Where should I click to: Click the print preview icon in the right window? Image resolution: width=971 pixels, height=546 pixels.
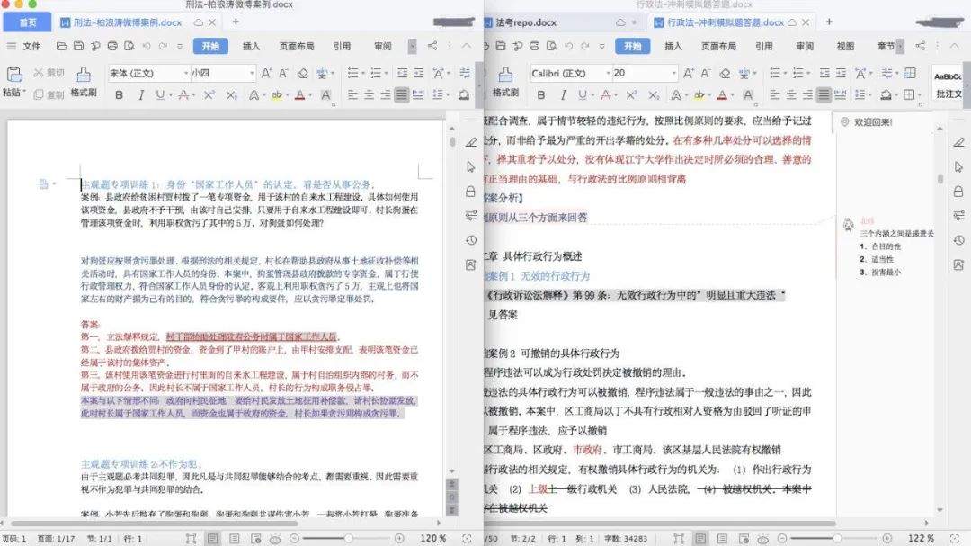click(x=551, y=46)
